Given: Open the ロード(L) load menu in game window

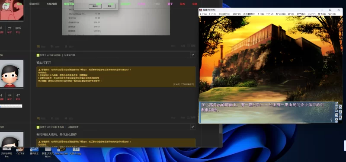Looking at the screenshot, I should coord(203,14).
